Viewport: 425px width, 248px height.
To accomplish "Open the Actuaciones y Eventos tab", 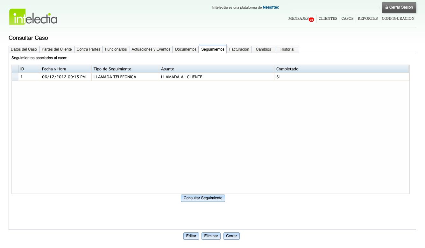I will coord(151,49).
